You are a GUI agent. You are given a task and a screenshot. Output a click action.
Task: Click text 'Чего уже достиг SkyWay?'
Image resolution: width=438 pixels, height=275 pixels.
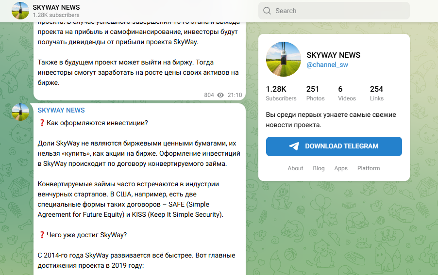click(86, 235)
